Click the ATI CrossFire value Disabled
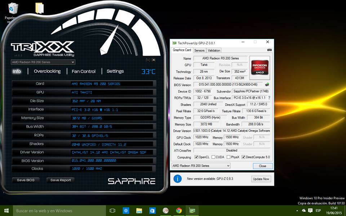 pyautogui.click(x=232, y=150)
